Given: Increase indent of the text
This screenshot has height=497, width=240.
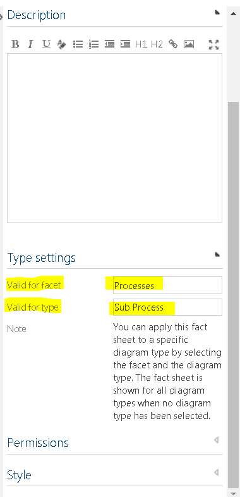Looking at the screenshot, I should point(125,44).
